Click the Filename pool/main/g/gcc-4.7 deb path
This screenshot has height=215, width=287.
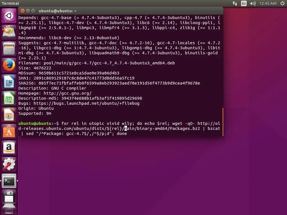(x=109, y=63)
